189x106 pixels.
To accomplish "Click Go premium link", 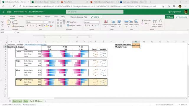I will click(175, 12).
